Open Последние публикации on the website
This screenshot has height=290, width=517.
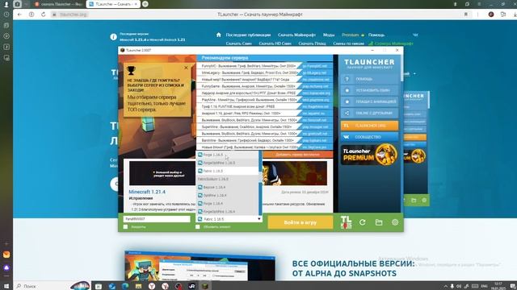tap(248, 35)
